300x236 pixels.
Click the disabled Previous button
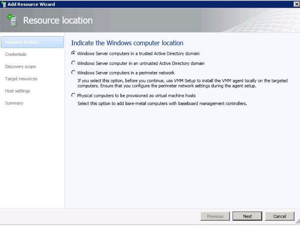point(215,216)
